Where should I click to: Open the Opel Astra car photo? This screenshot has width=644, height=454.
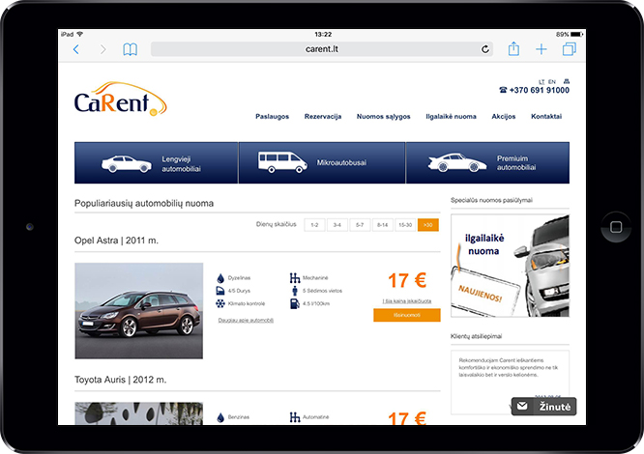coord(139,310)
